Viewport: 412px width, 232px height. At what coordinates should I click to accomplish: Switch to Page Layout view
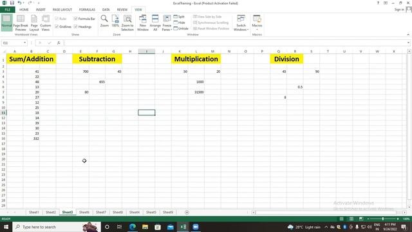(x=34, y=23)
